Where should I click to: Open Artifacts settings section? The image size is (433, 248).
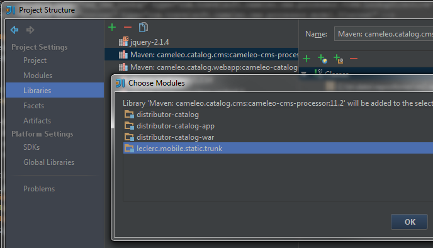click(37, 121)
